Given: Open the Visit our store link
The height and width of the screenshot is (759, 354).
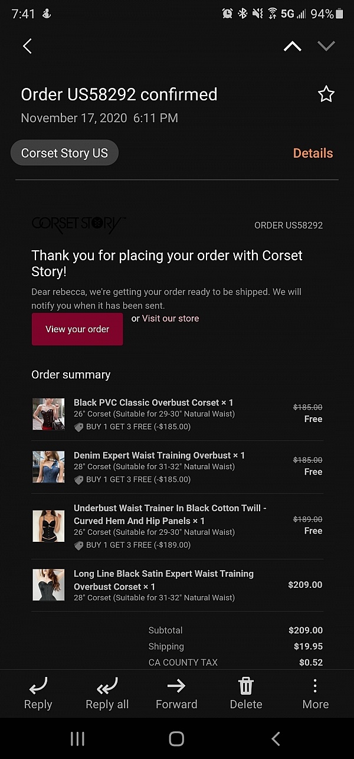Looking at the screenshot, I should click(x=171, y=319).
